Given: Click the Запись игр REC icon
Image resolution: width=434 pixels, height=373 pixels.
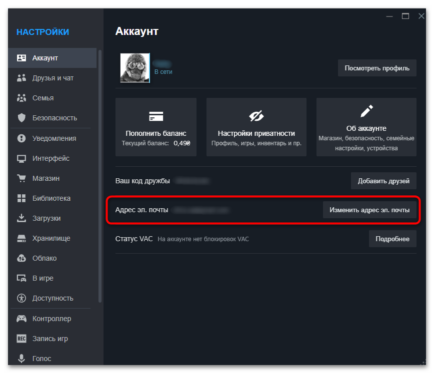Looking at the screenshot, I should [x=21, y=339].
